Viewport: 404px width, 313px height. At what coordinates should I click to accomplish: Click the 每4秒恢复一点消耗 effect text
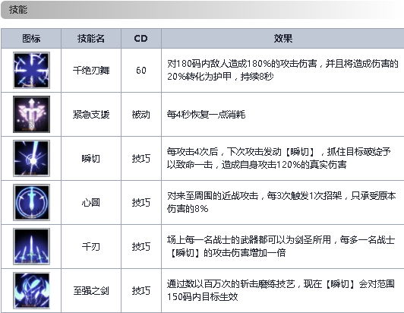pos(206,114)
